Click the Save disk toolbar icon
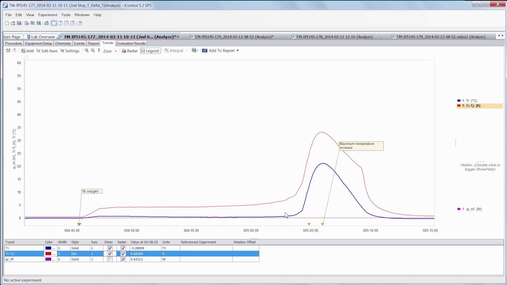 point(19,23)
